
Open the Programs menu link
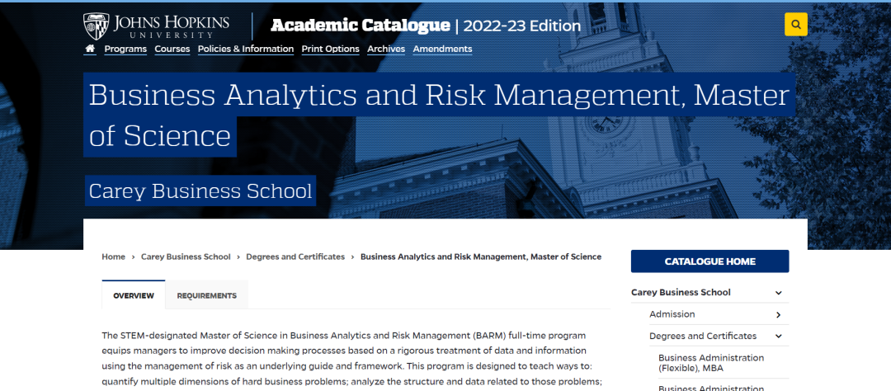coord(125,49)
